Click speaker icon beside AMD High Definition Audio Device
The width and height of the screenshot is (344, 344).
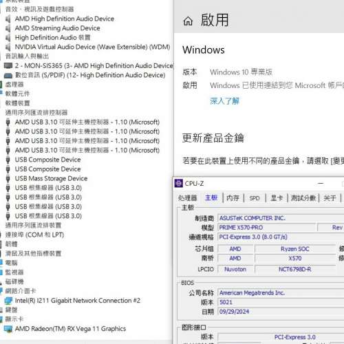pos(8,19)
